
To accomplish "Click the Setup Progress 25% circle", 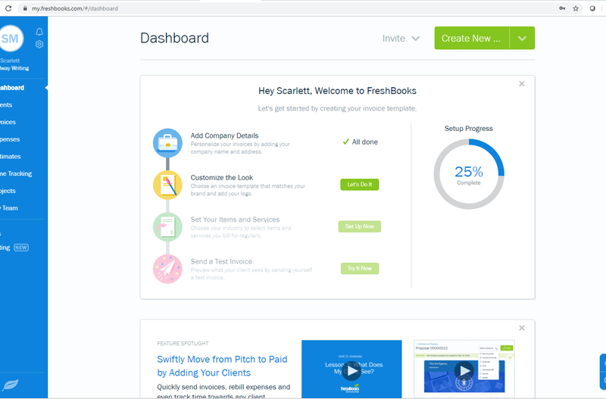I will coord(469,174).
